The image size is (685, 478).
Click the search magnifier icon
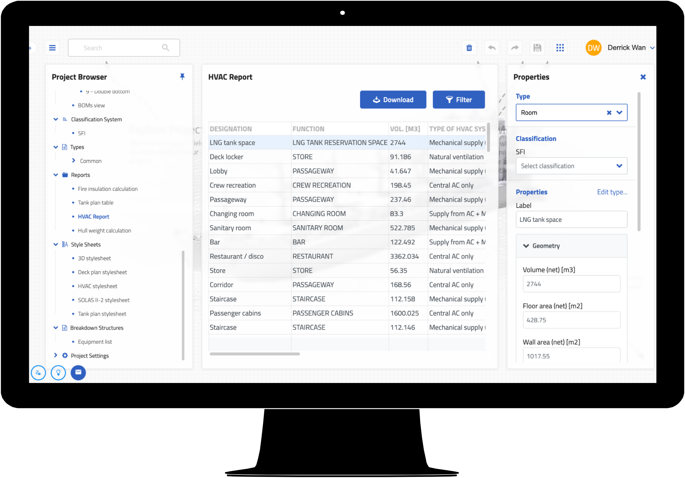165,48
